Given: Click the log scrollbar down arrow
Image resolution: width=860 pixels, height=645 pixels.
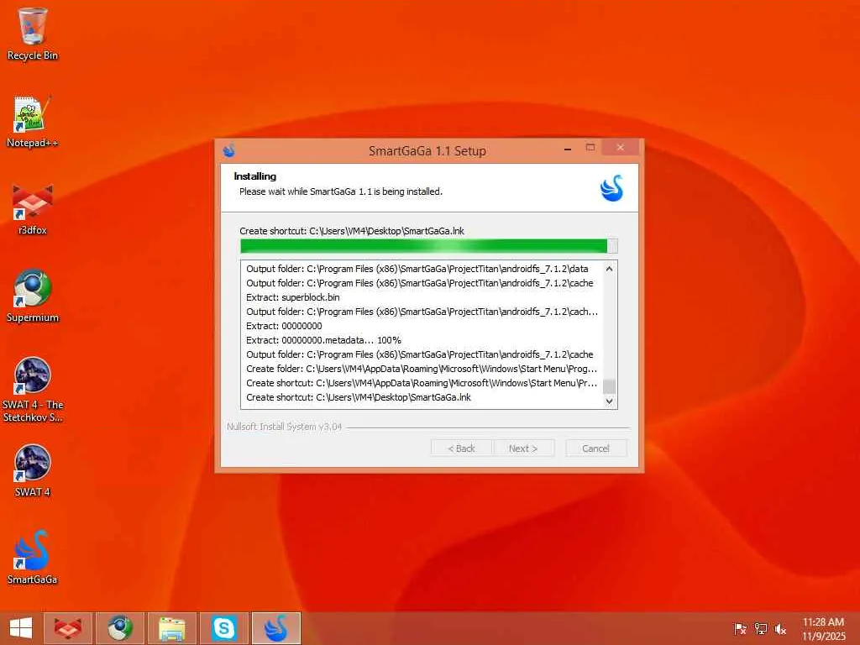Looking at the screenshot, I should [610, 401].
